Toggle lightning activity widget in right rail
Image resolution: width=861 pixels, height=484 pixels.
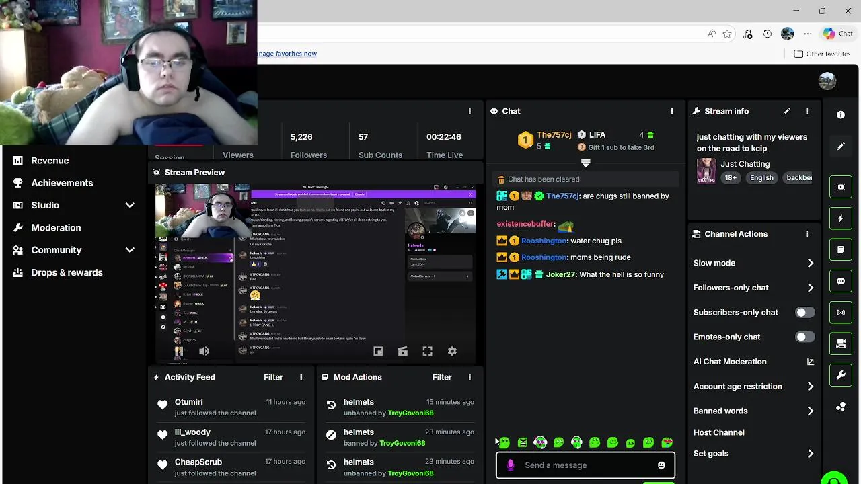tap(840, 218)
